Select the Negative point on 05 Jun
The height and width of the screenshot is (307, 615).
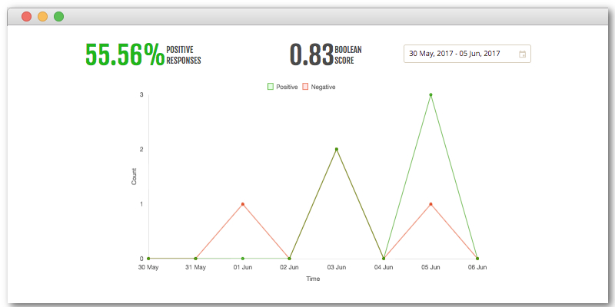click(x=430, y=204)
